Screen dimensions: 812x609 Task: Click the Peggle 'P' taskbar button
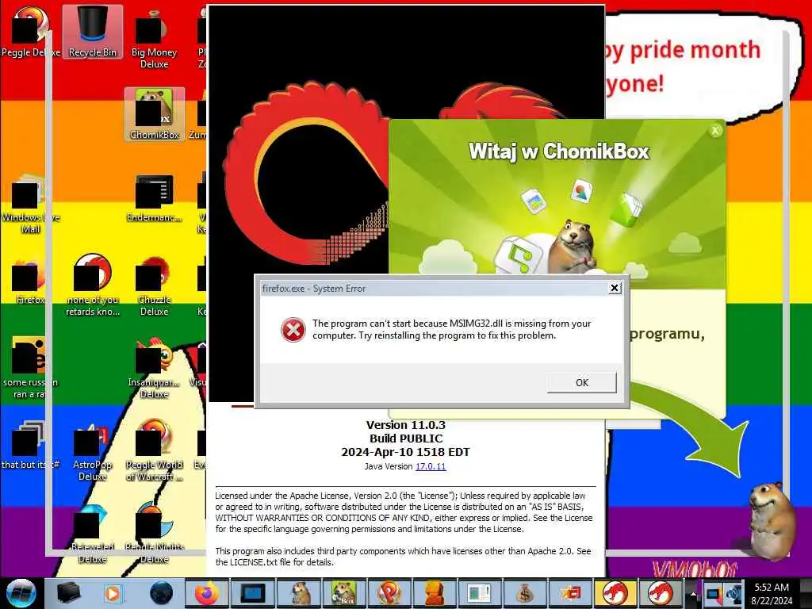[x=389, y=593]
